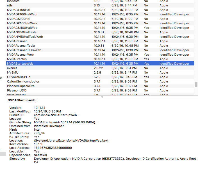Select the NVDAGK100Hal row

(x=100, y=19)
